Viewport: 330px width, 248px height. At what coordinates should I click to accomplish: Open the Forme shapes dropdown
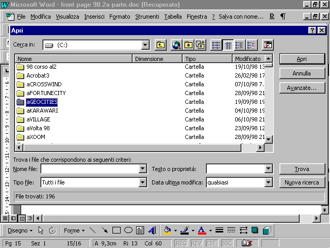pyautogui.click(x=74, y=230)
